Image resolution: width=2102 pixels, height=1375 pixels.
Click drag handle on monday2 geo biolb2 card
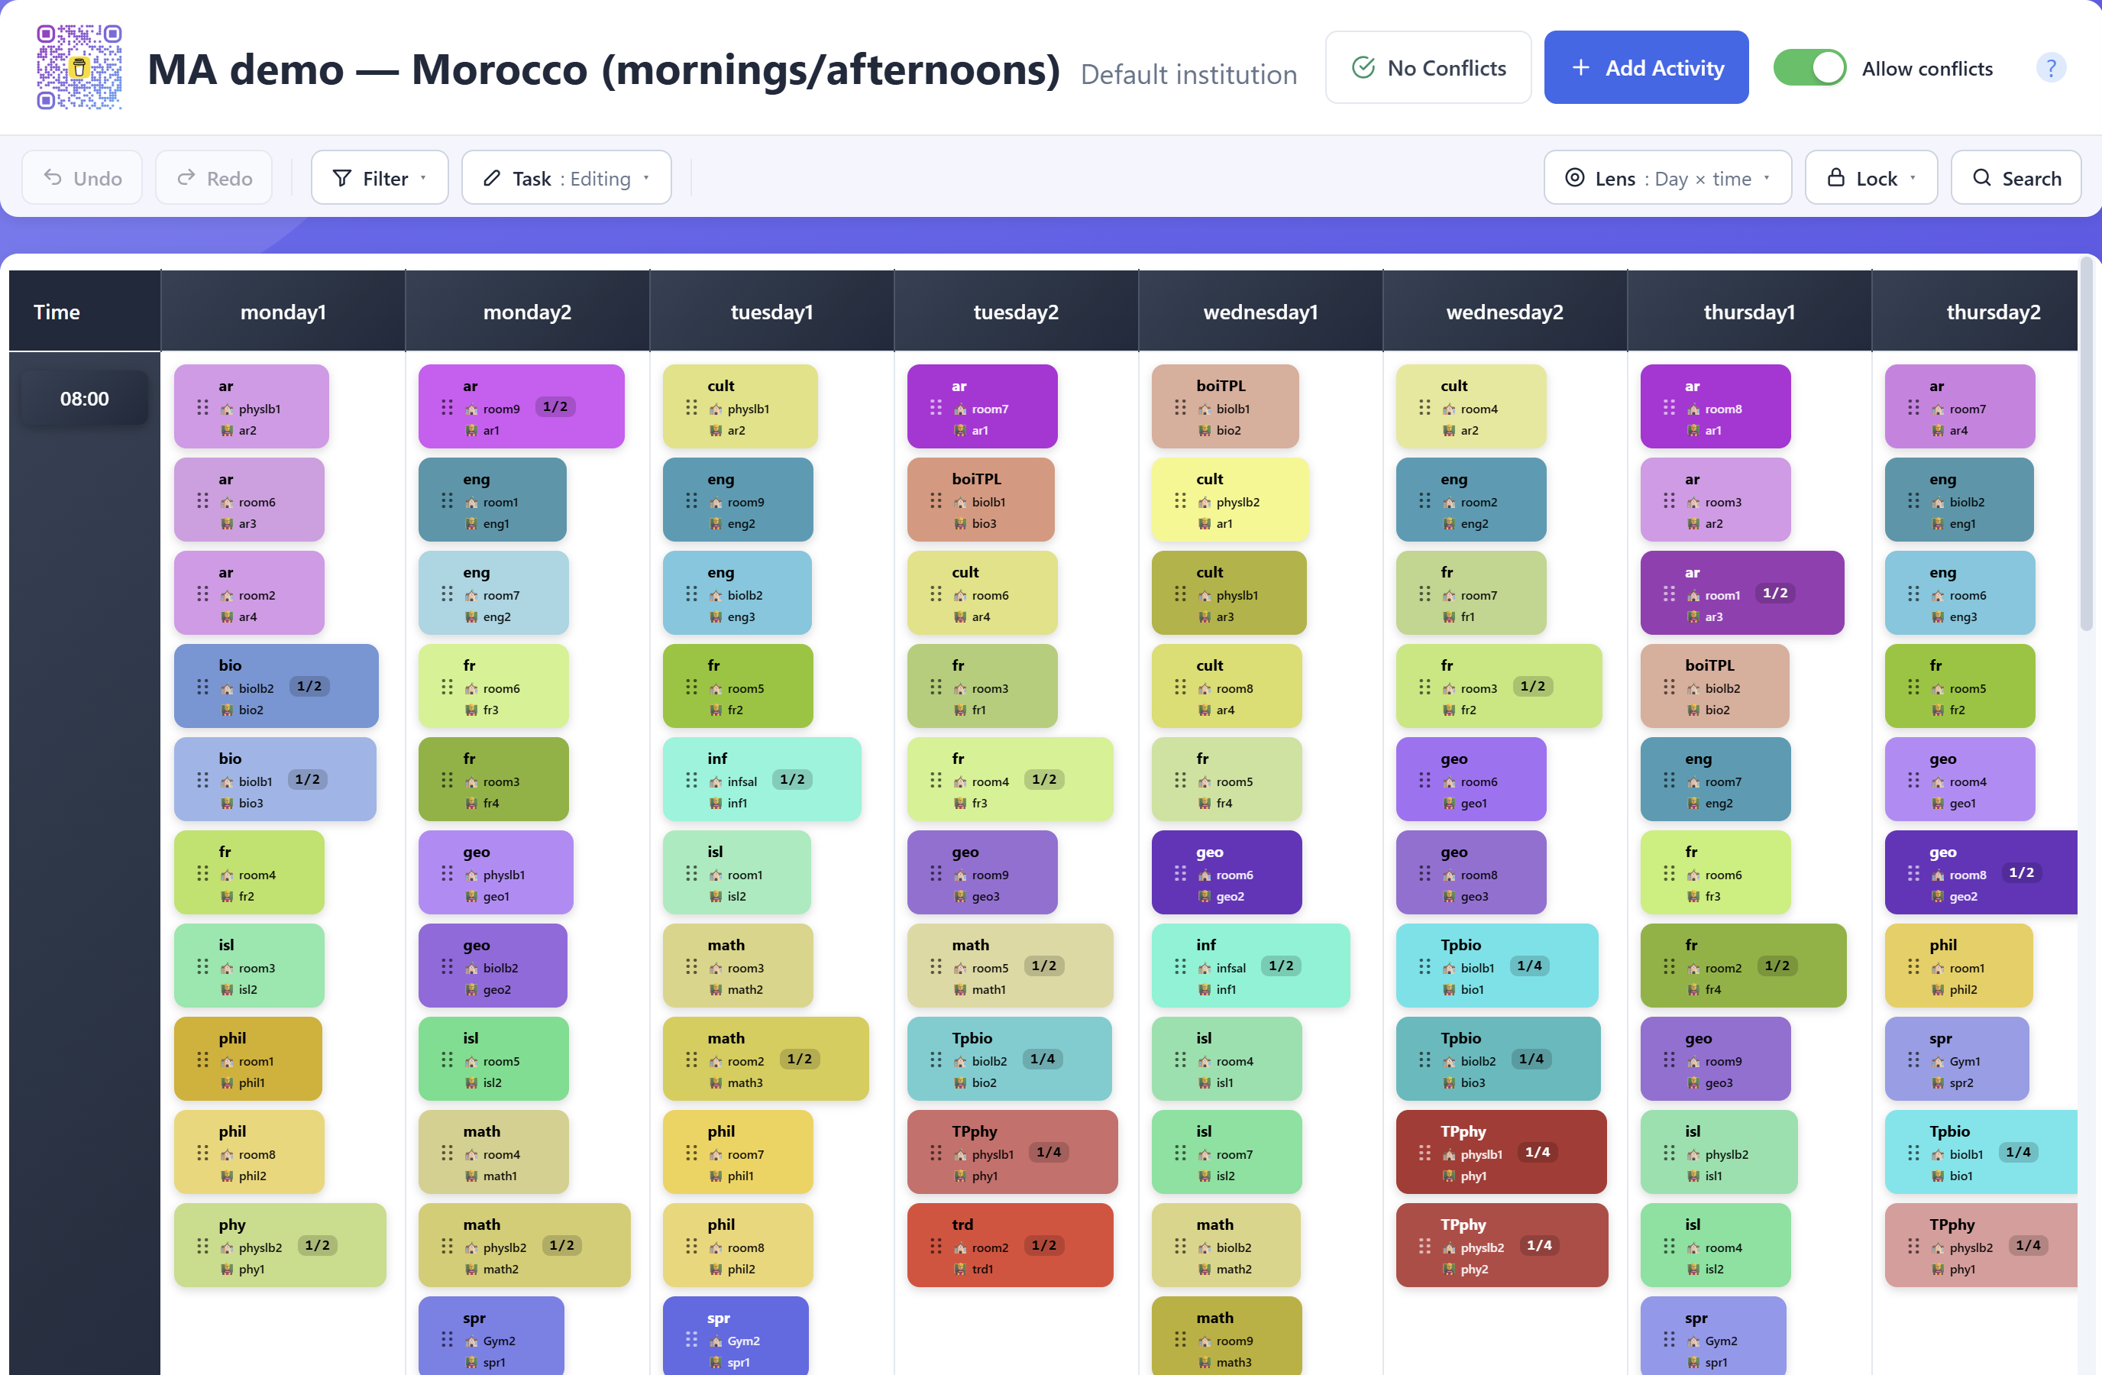pyautogui.click(x=447, y=966)
